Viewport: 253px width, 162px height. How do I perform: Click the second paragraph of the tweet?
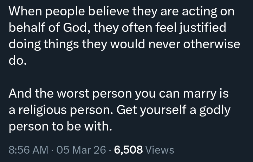pos(119,111)
